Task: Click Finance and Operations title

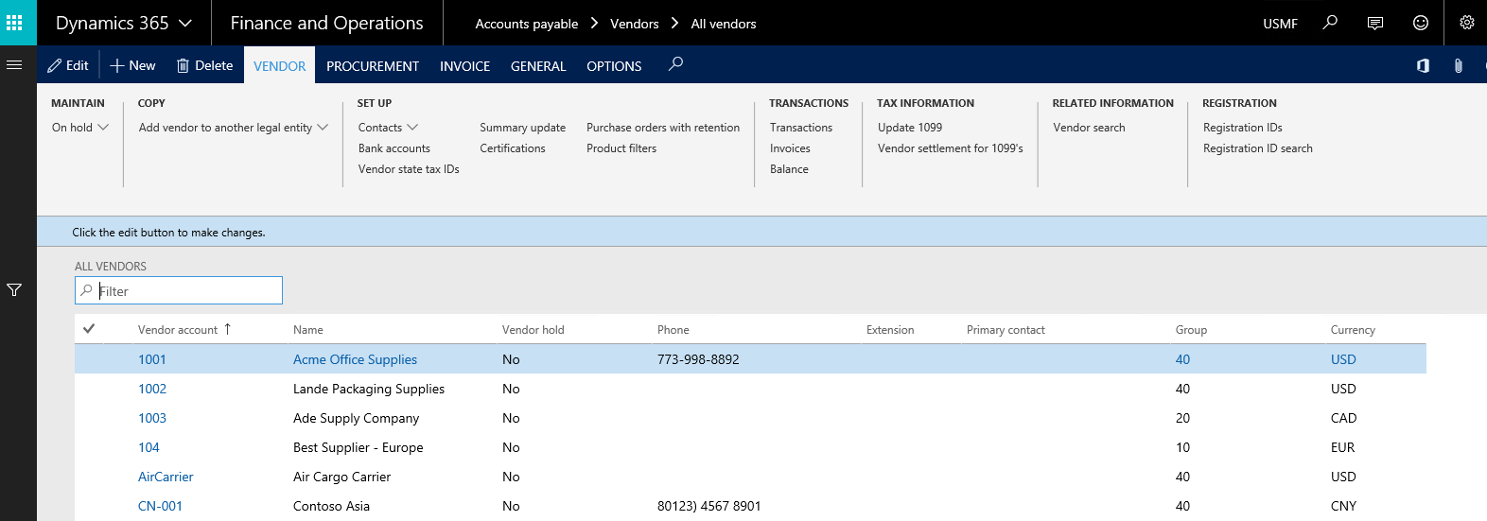Action: tap(326, 23)
